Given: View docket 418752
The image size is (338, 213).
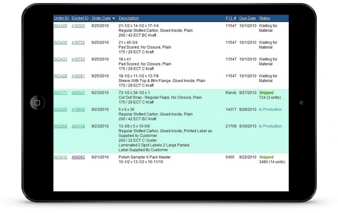Looking at the screenshot, I should point(78,42).
